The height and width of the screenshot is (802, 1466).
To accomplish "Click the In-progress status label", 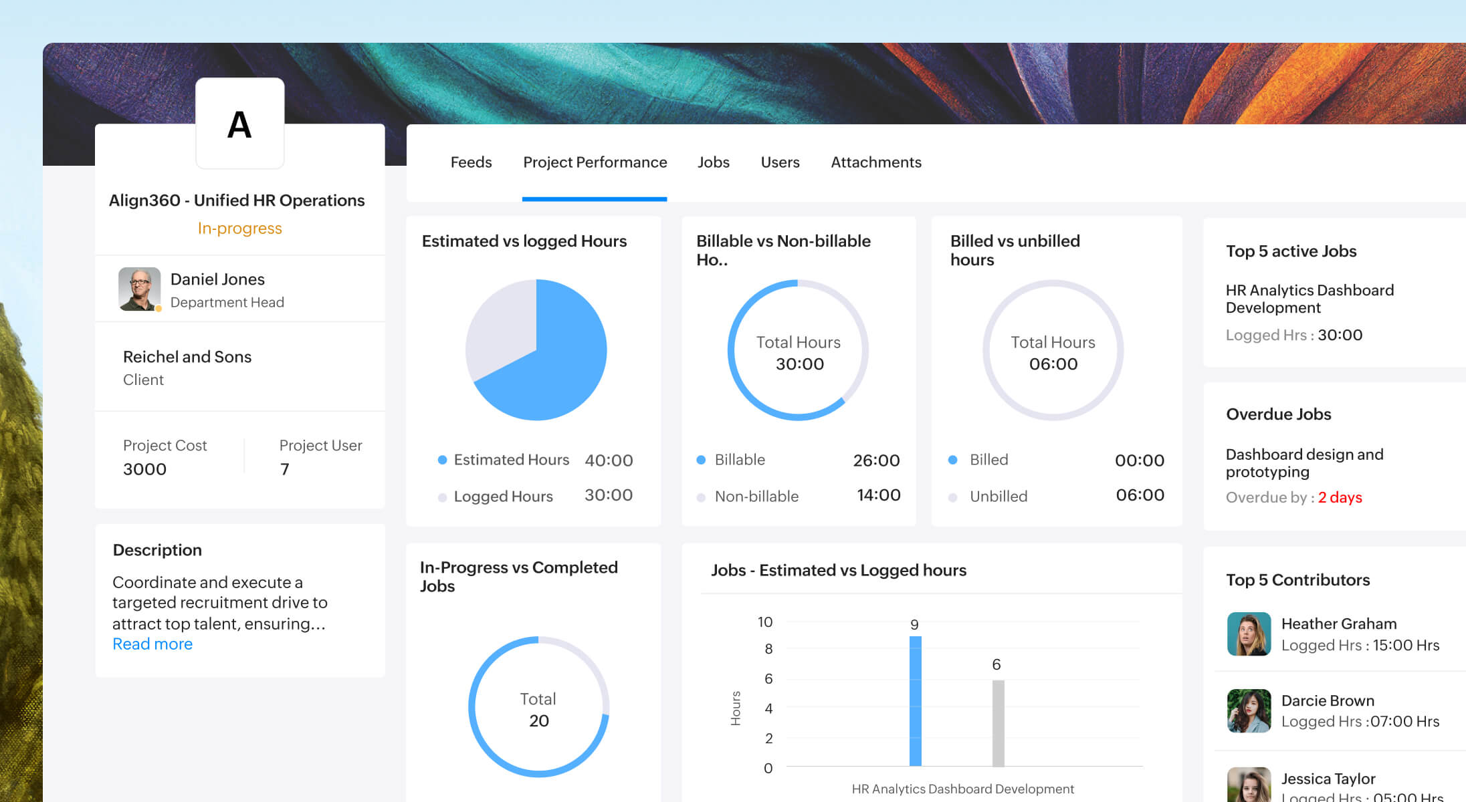I will 239,228.
